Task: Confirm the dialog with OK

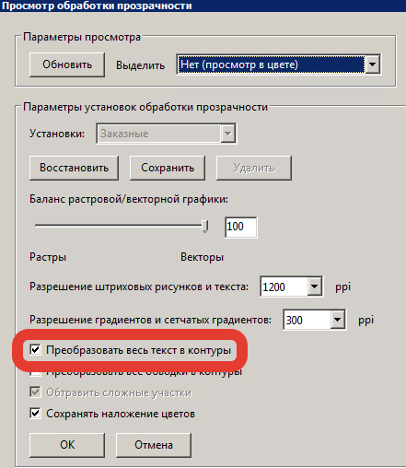Action: pos(67,445)
